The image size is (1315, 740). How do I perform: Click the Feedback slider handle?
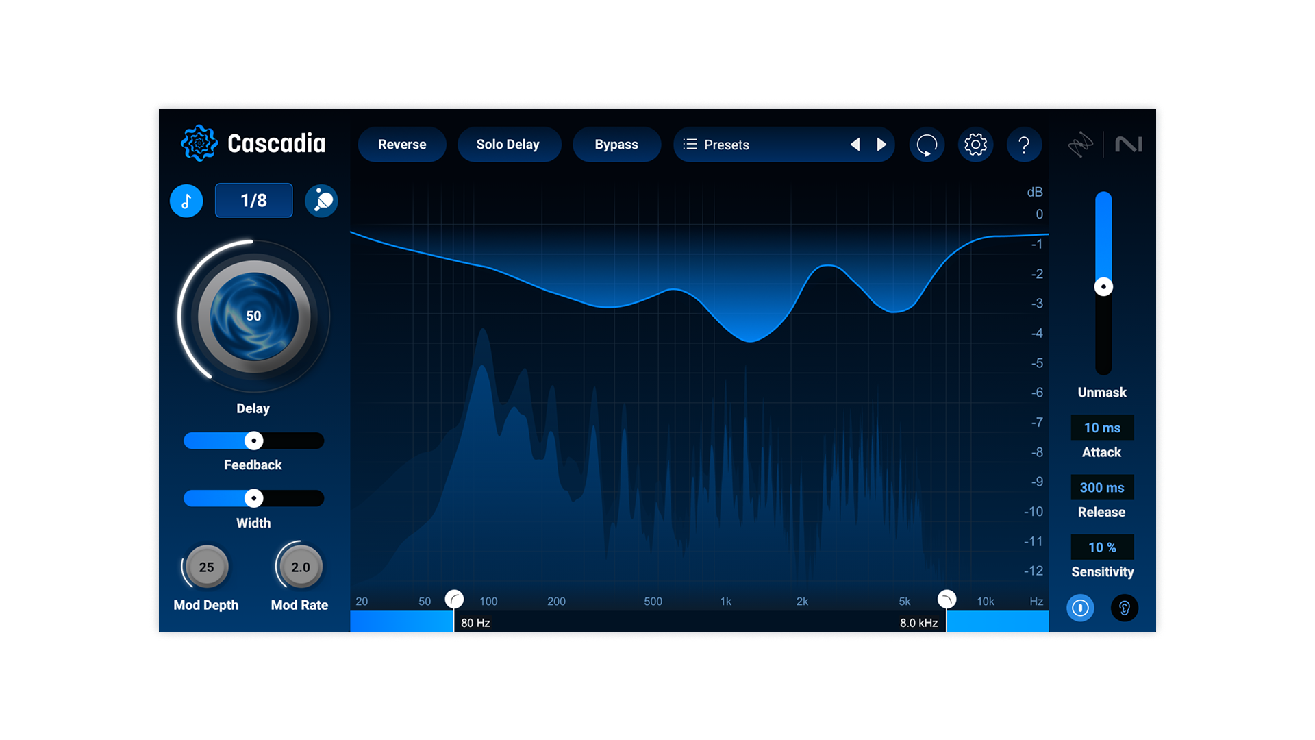click(254, 441)
